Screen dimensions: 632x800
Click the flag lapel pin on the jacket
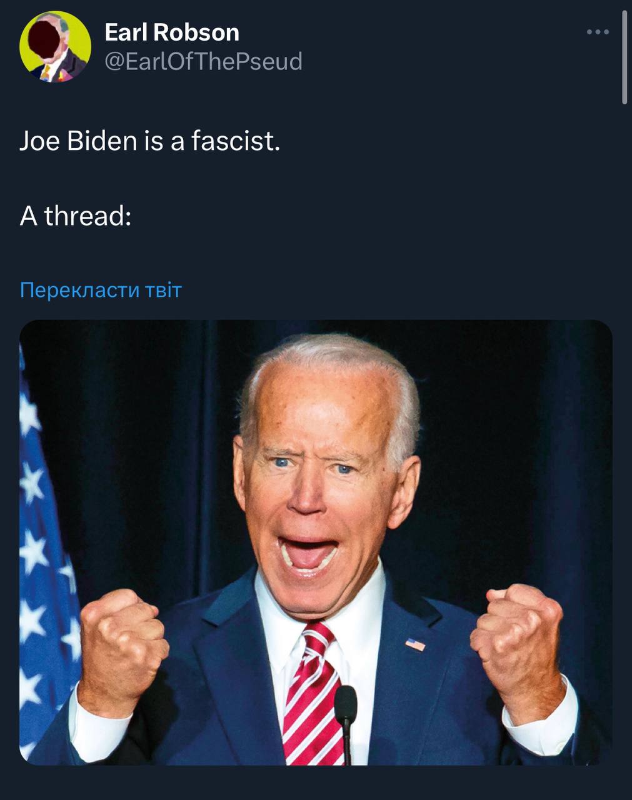415,644
